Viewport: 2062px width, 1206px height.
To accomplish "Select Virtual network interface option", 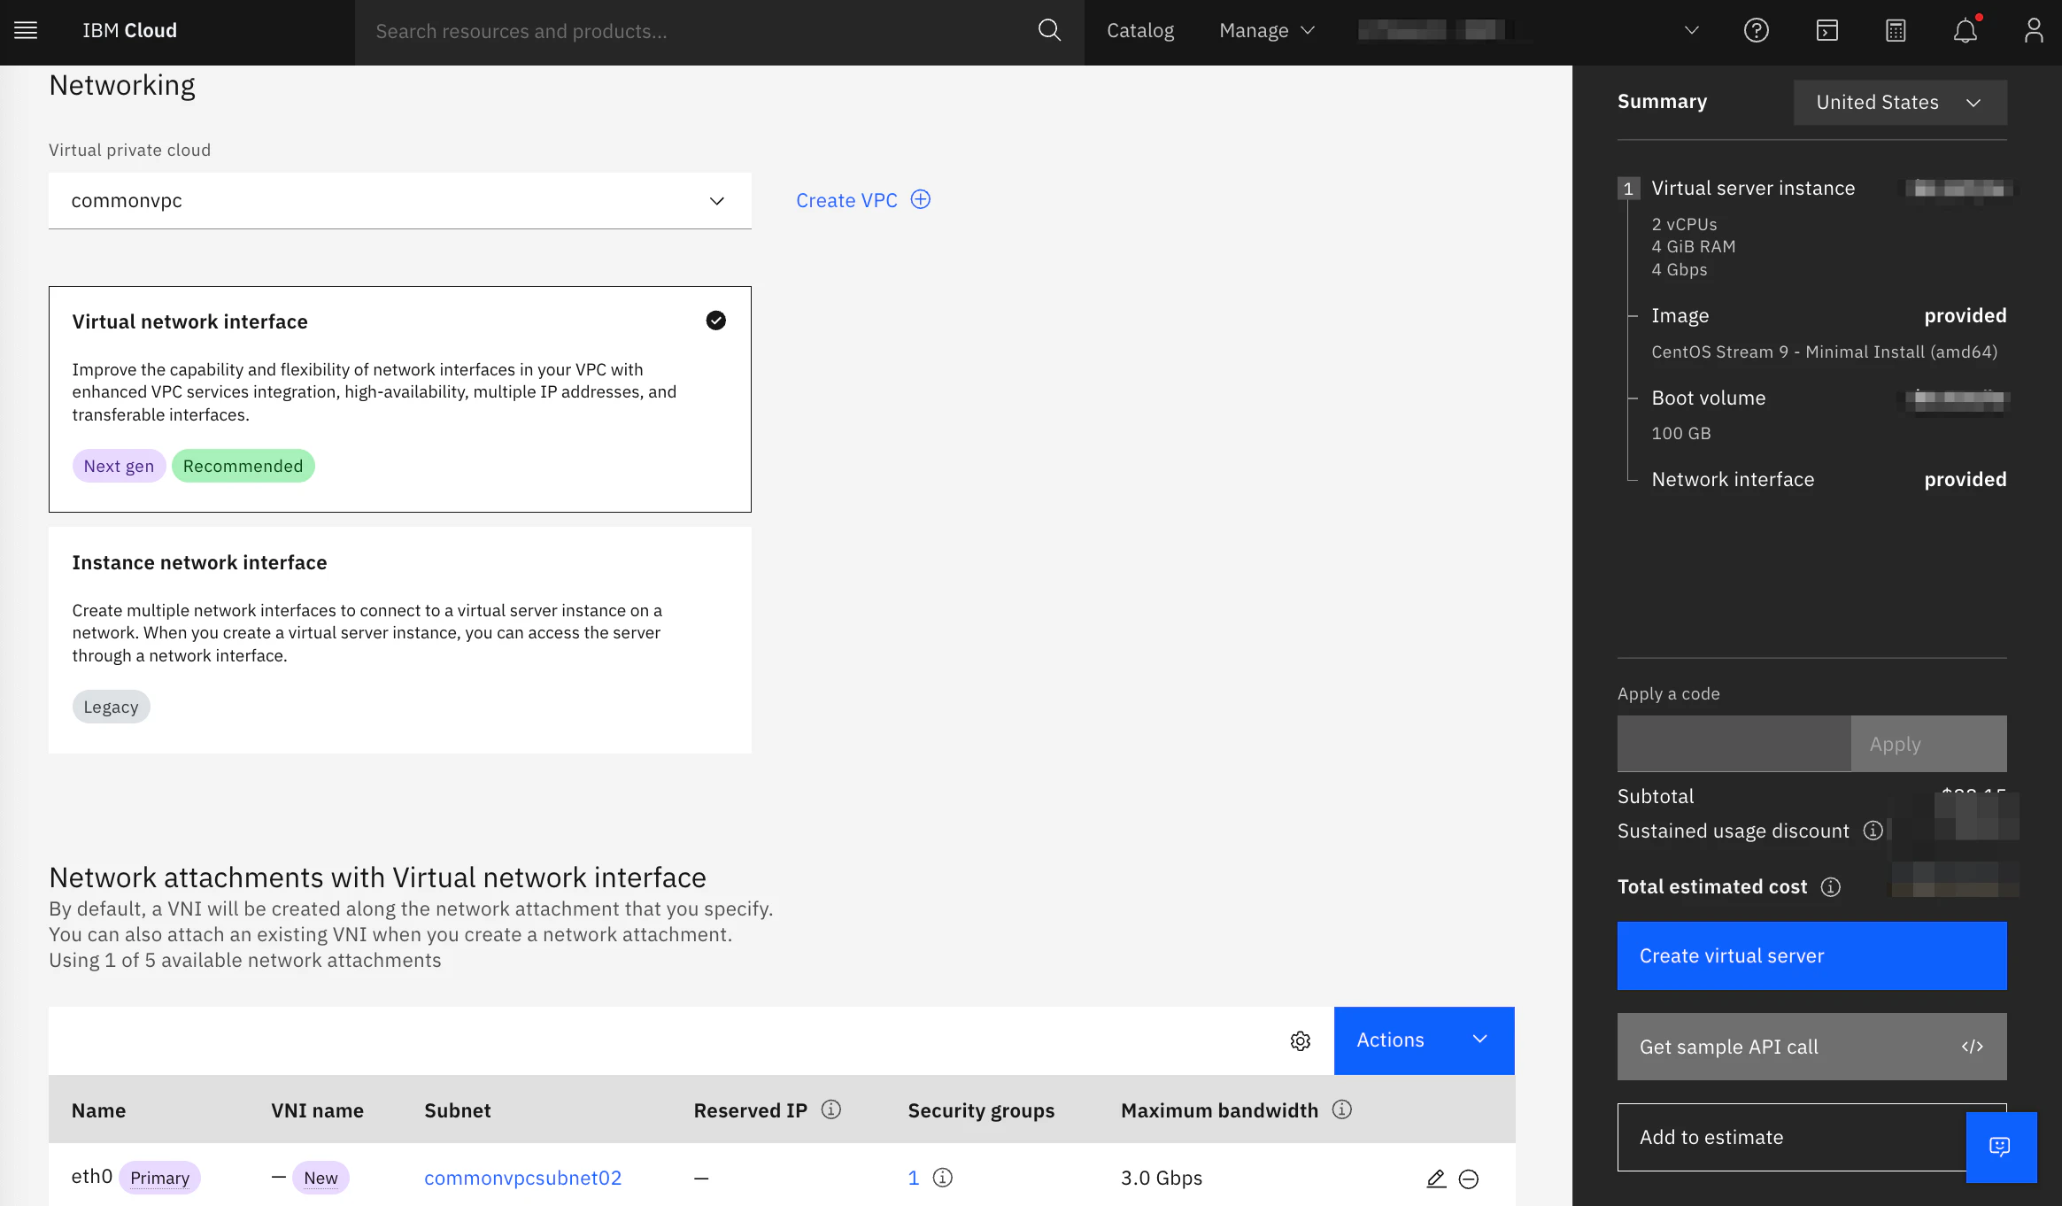I will tap(399, 398).
